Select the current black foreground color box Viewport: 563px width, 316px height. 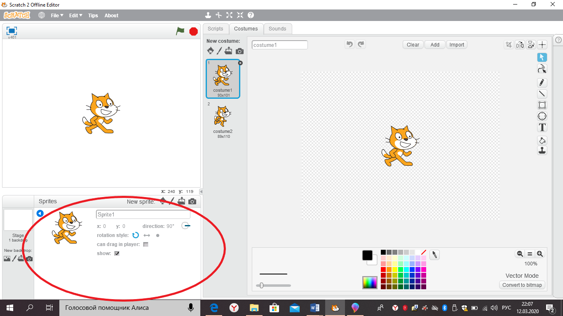[367, 255]
